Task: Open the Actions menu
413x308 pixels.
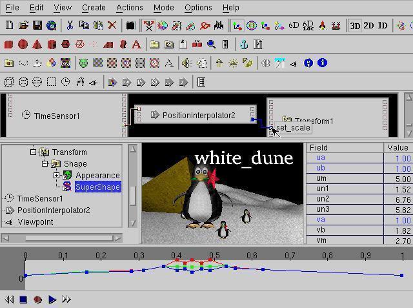Action: [130, 8]
